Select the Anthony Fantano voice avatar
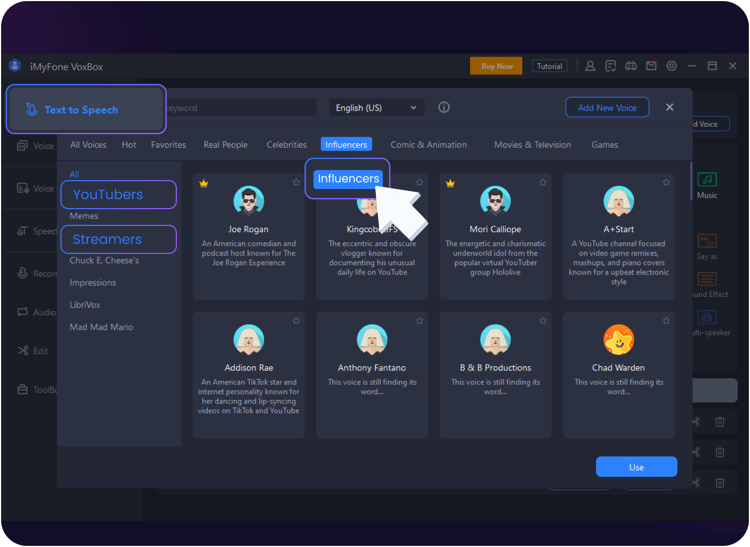The width and height of the screenshot is (750, 547). pyautogui.click(x=372, y=339)
